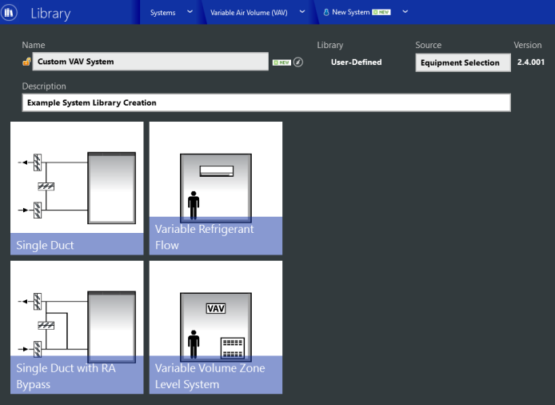Select the Variable Refrigerant Flow tile
This screenshot has width=555, height=405.
point(216,188)
